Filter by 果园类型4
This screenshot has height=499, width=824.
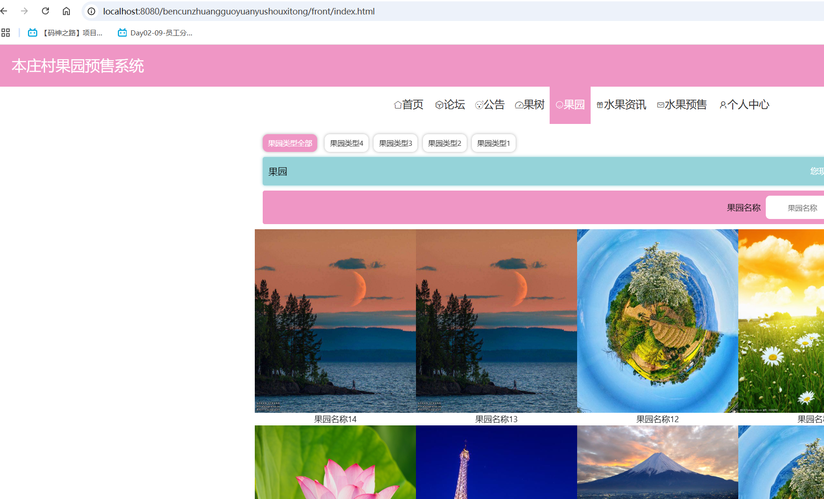pyautogui.click(x=346, y=143)
